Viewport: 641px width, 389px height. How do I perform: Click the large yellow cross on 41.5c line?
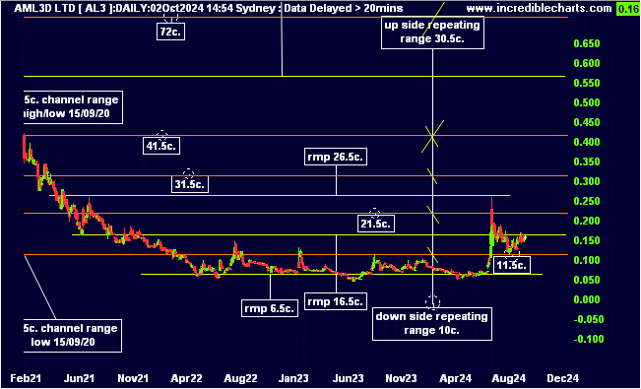(x=432, y=136)
